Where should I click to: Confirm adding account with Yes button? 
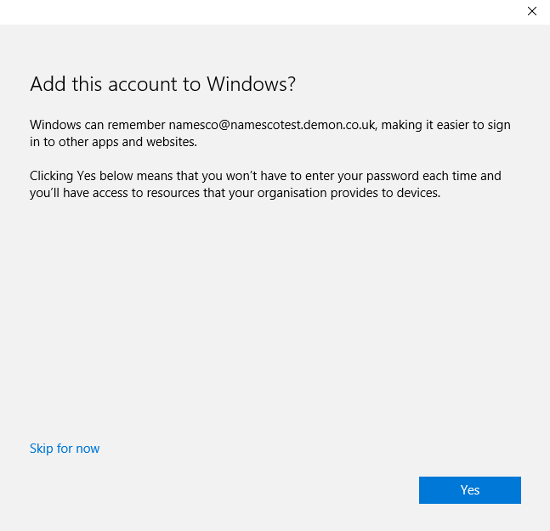coord(470,489)
